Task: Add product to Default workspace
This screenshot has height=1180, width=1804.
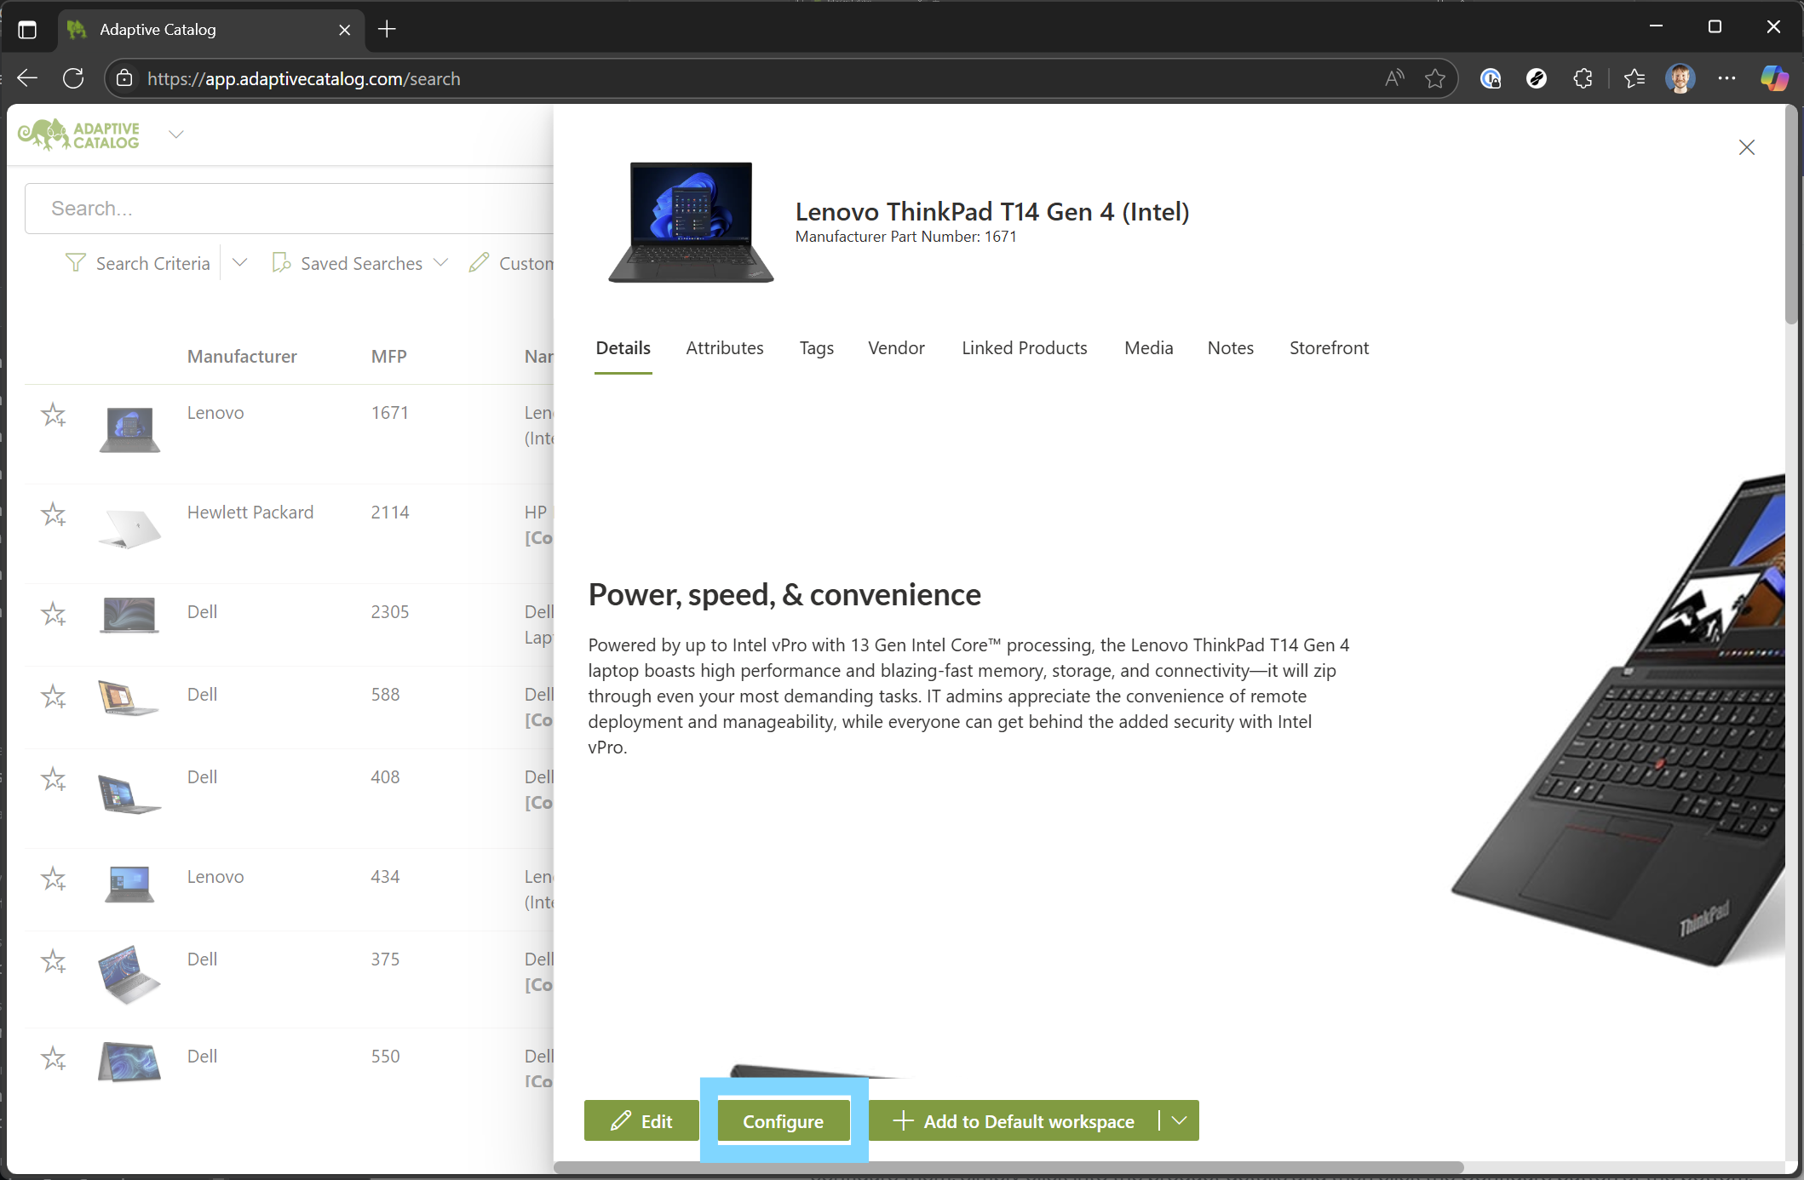Action: coord(1014,1120)
